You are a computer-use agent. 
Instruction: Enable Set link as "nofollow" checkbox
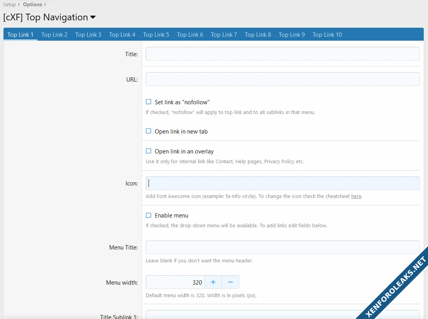pos(149,102)
